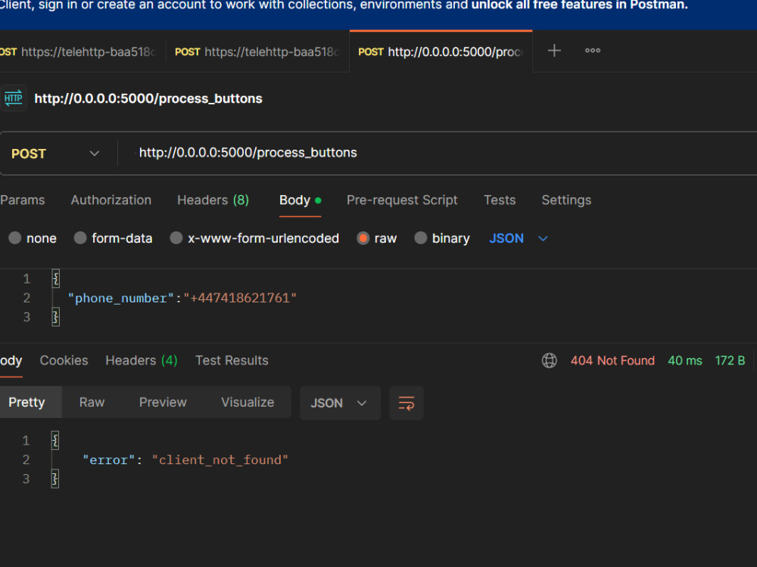The height and width of the screenshot is (567, 757).
Task: Select the raw body radio option
Action: pos(363,238)
